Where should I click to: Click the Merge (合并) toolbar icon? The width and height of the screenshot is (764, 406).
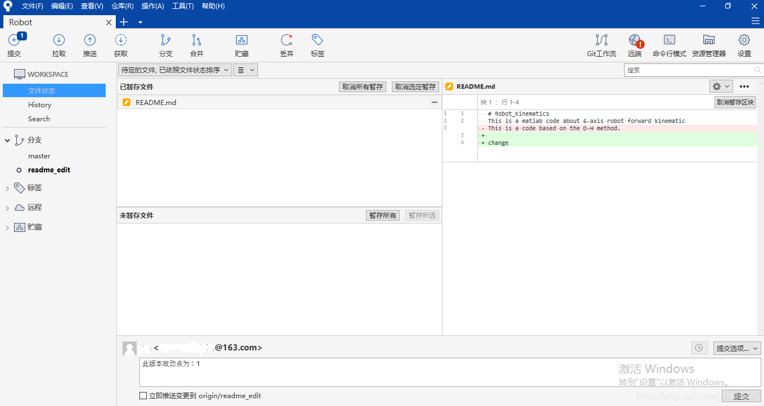(197, 45)
